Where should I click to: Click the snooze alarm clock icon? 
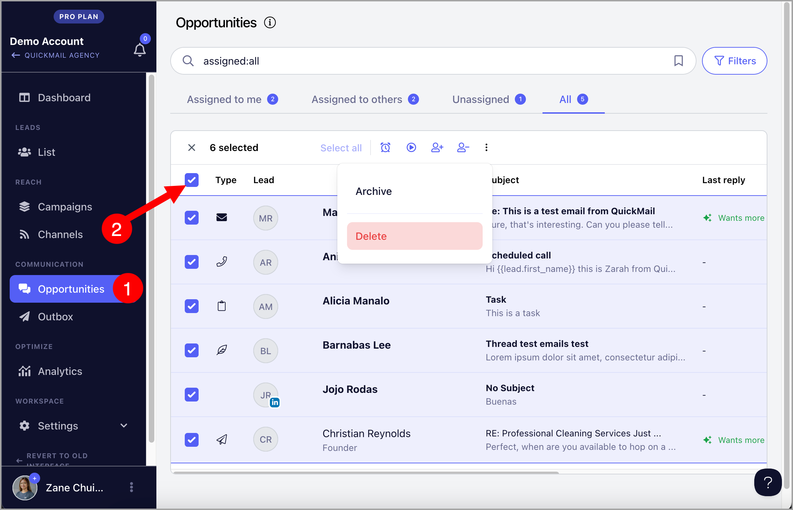coord(385,148)
